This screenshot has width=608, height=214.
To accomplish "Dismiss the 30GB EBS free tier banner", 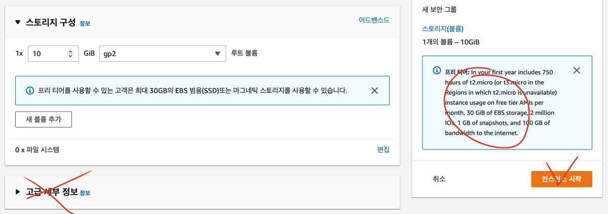I will [374, 91].
